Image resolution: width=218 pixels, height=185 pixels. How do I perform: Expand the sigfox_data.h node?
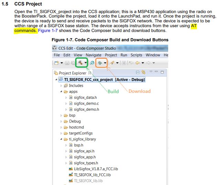(x=66, y=98)
